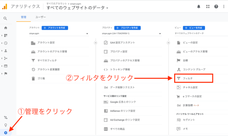
Task: Click the アカウントを作成 button
Action: coord(55,28)
